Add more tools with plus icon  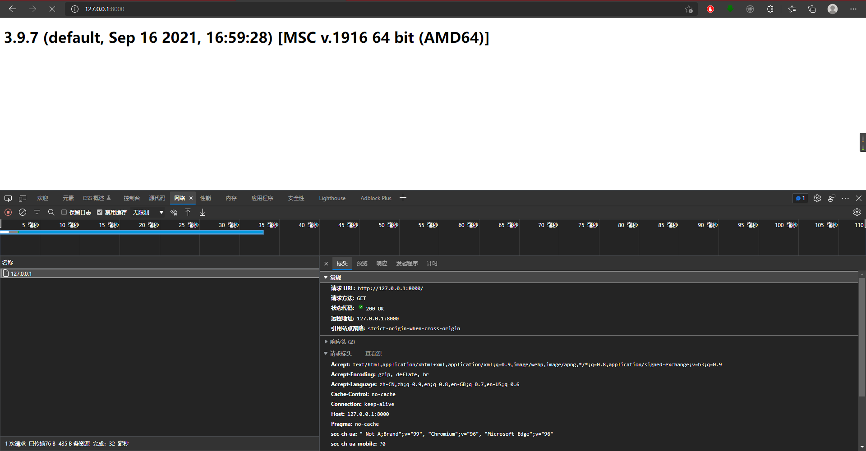[403, 198]
